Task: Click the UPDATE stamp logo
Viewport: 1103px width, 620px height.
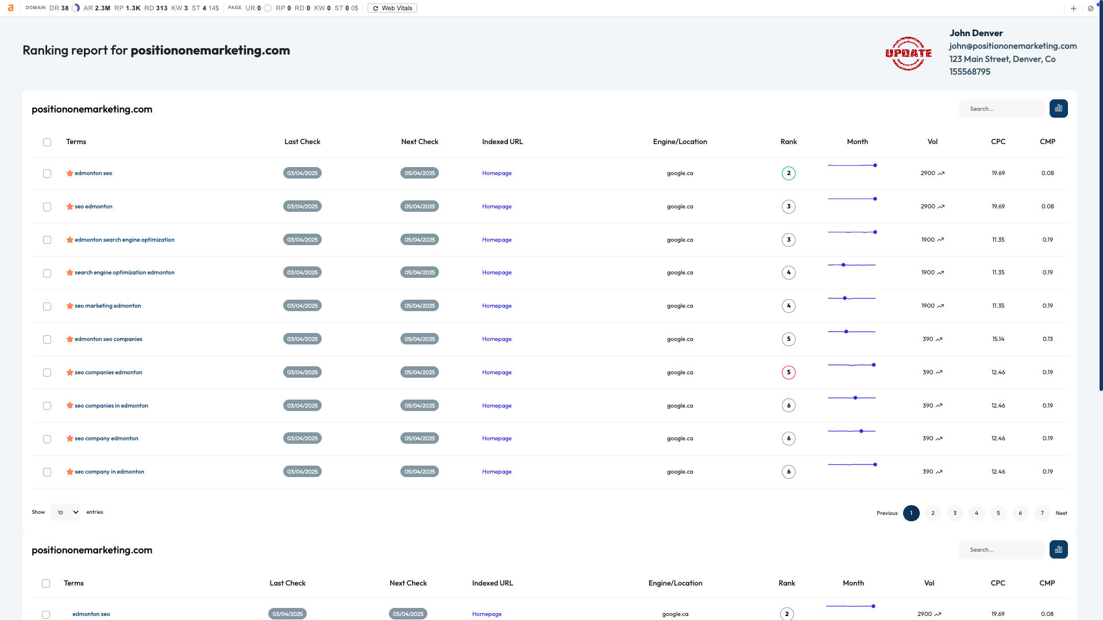Action: [908, 53]
